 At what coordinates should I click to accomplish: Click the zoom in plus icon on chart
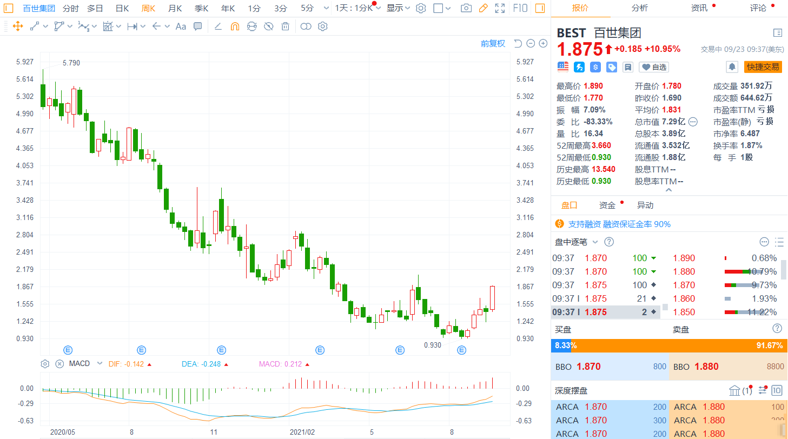tap(542, 43)
